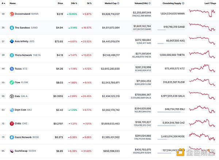Click The Sandbox SAND coin icon

click(12, 27)
